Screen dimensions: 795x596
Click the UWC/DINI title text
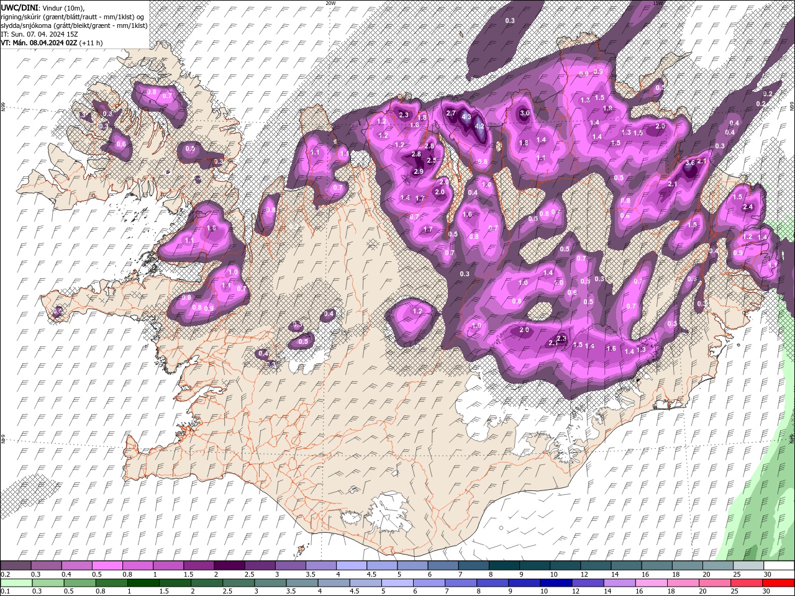point(19,7)
